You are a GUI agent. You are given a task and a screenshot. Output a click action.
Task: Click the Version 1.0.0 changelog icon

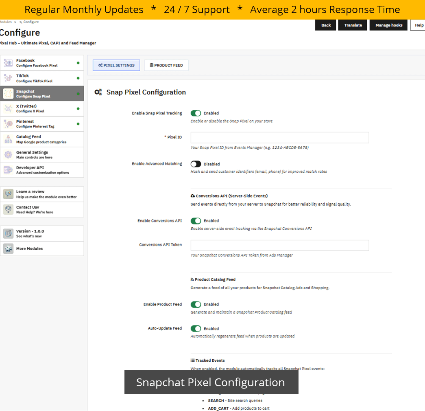pos(8,233)
